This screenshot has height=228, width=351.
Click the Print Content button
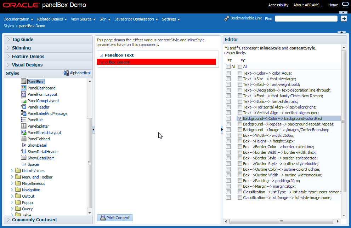coord(115,218)
